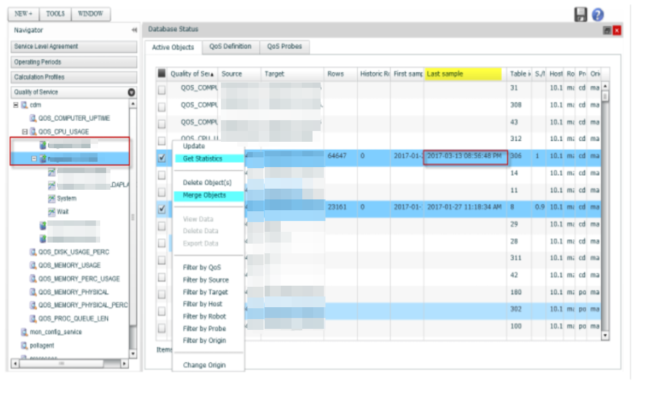The image size is (645, 394).
Task: Click the pollagent probe icon
Action: (x=24, y=345)
